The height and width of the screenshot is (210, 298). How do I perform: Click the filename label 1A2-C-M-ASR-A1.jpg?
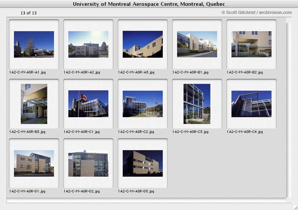tap(28, 72)
